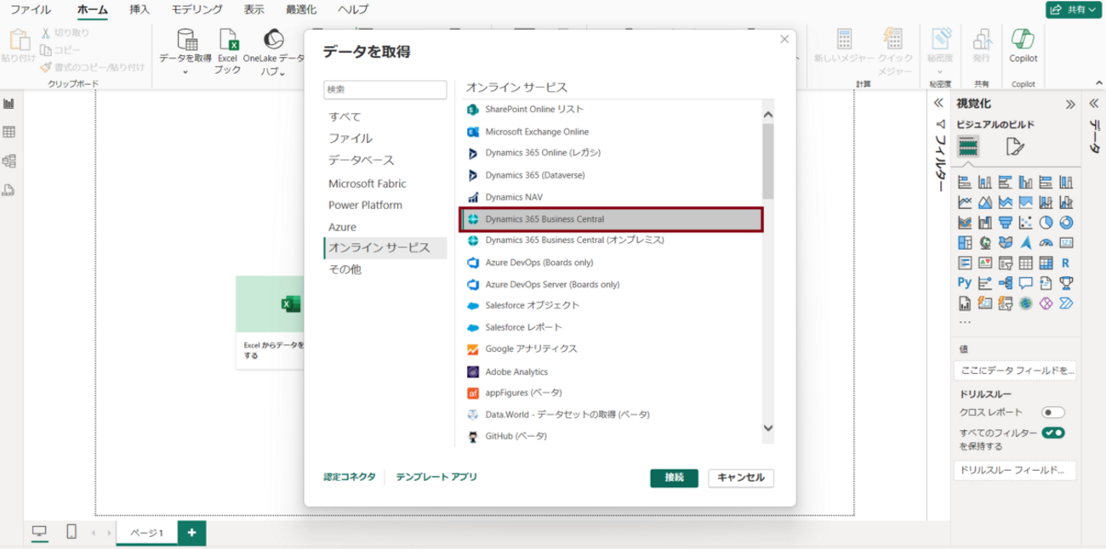The image size is (1106, 549).
Task: Select the データベース category
Action: (x=362, y=160)
